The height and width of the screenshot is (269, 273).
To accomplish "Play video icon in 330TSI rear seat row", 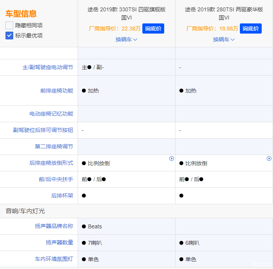I will point(172,159).
